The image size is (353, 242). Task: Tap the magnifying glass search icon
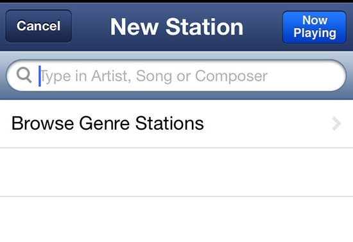24,75
